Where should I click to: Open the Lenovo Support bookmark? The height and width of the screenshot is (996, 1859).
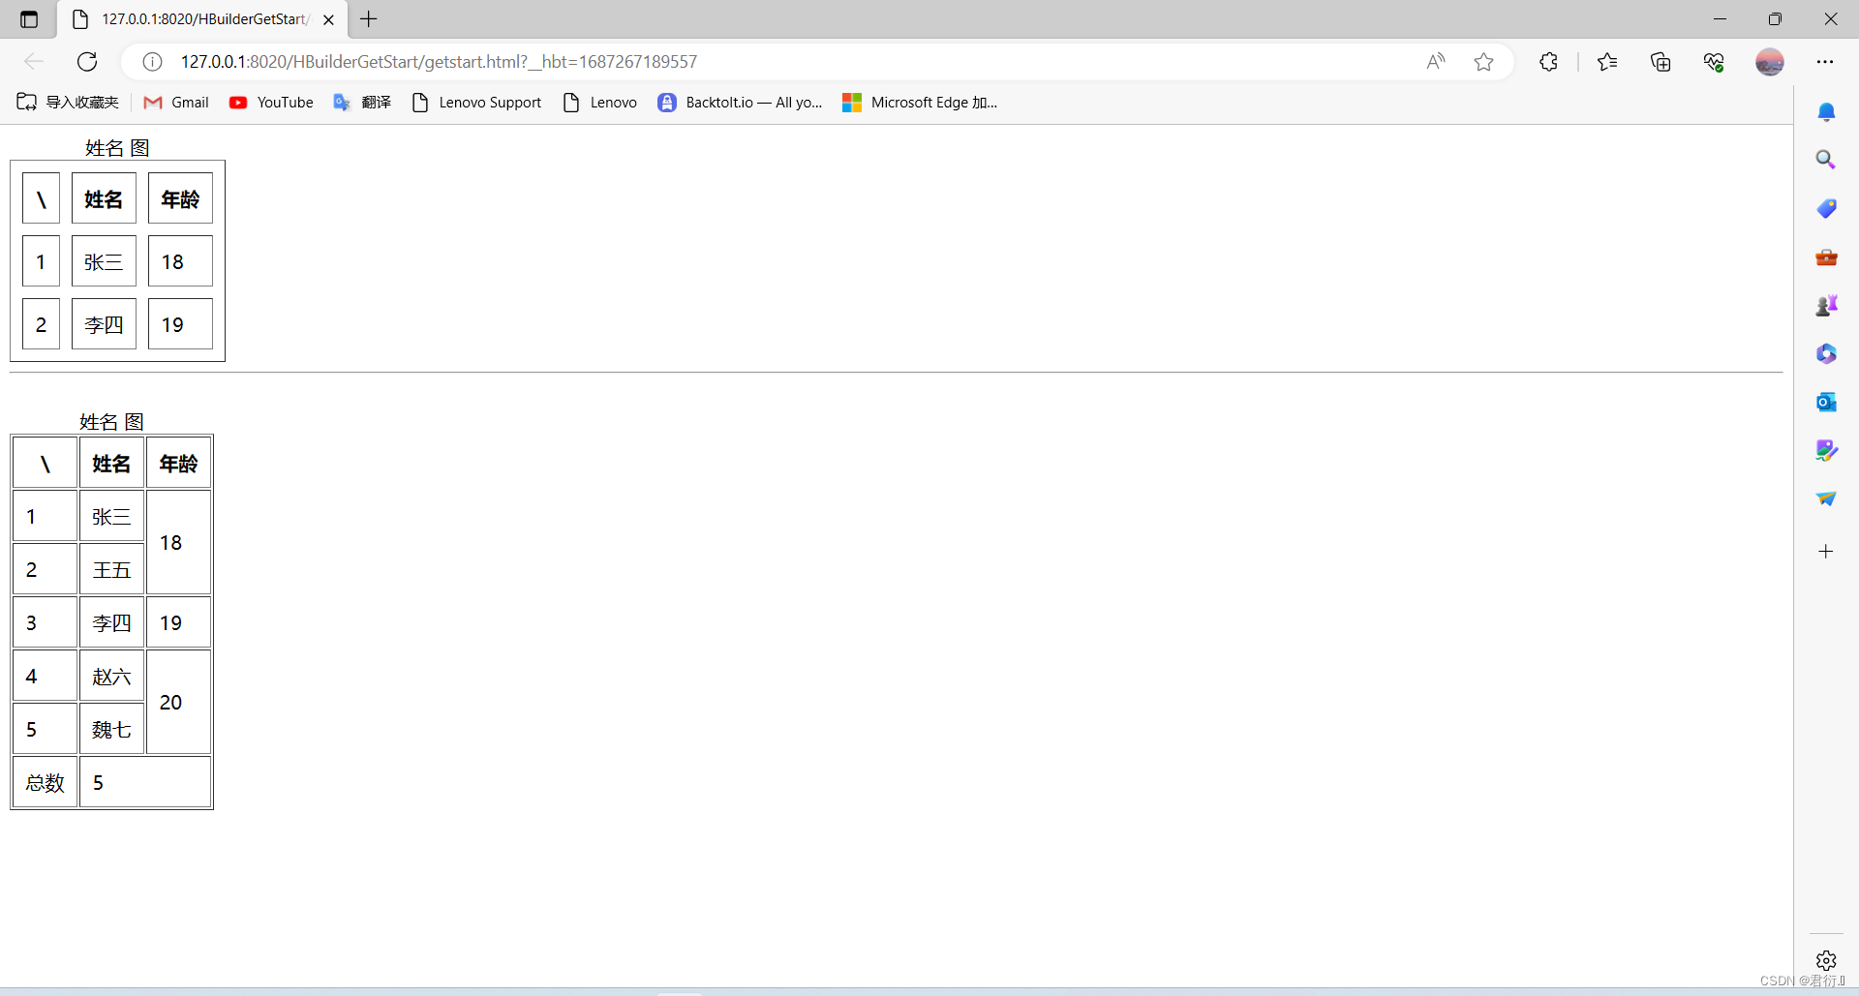476,103
